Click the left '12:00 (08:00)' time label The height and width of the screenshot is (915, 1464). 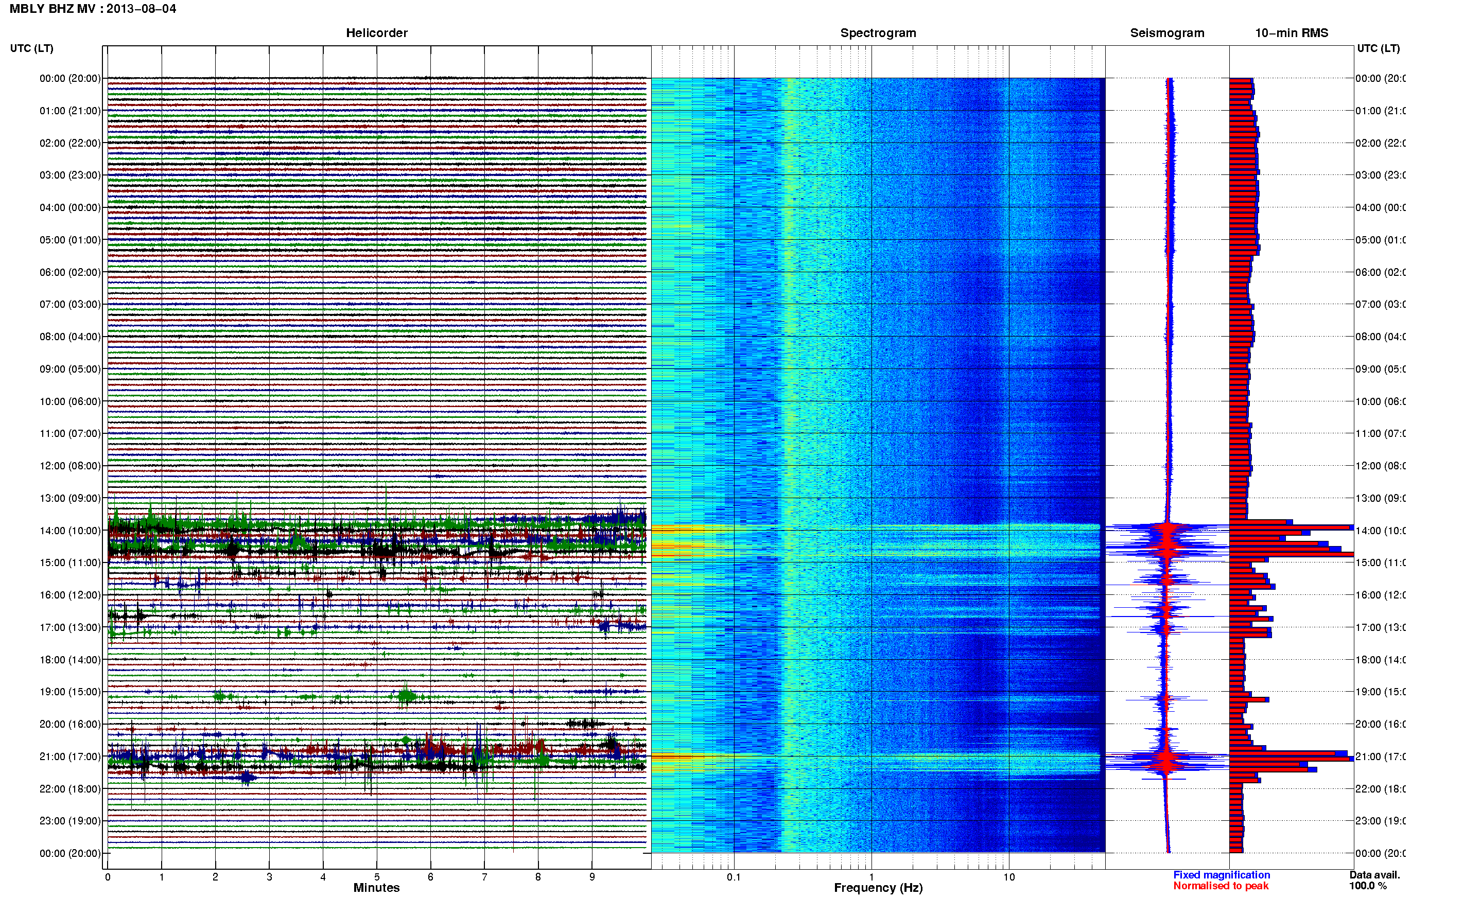click(70, 466)
